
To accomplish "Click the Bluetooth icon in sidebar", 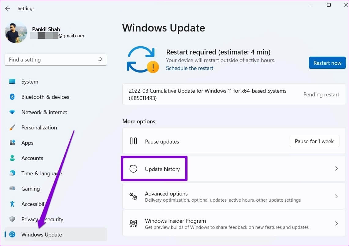I will point(12,97).
